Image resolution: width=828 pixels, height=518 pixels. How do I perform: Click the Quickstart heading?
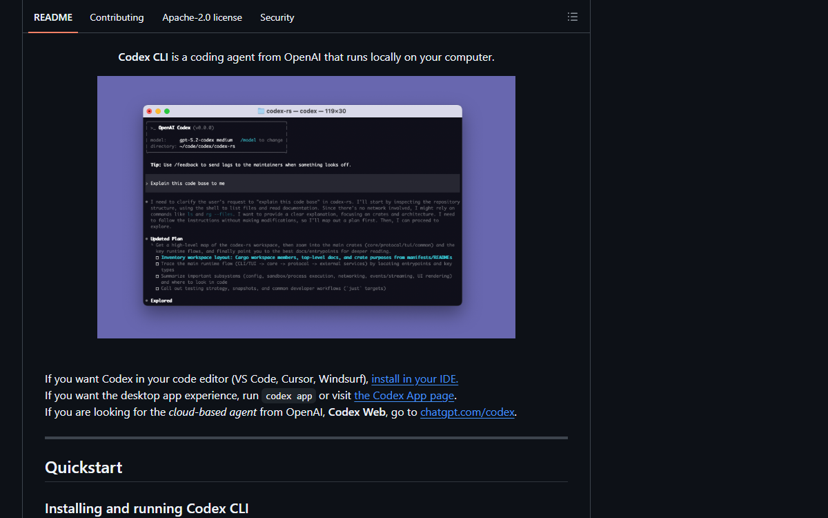83,467
